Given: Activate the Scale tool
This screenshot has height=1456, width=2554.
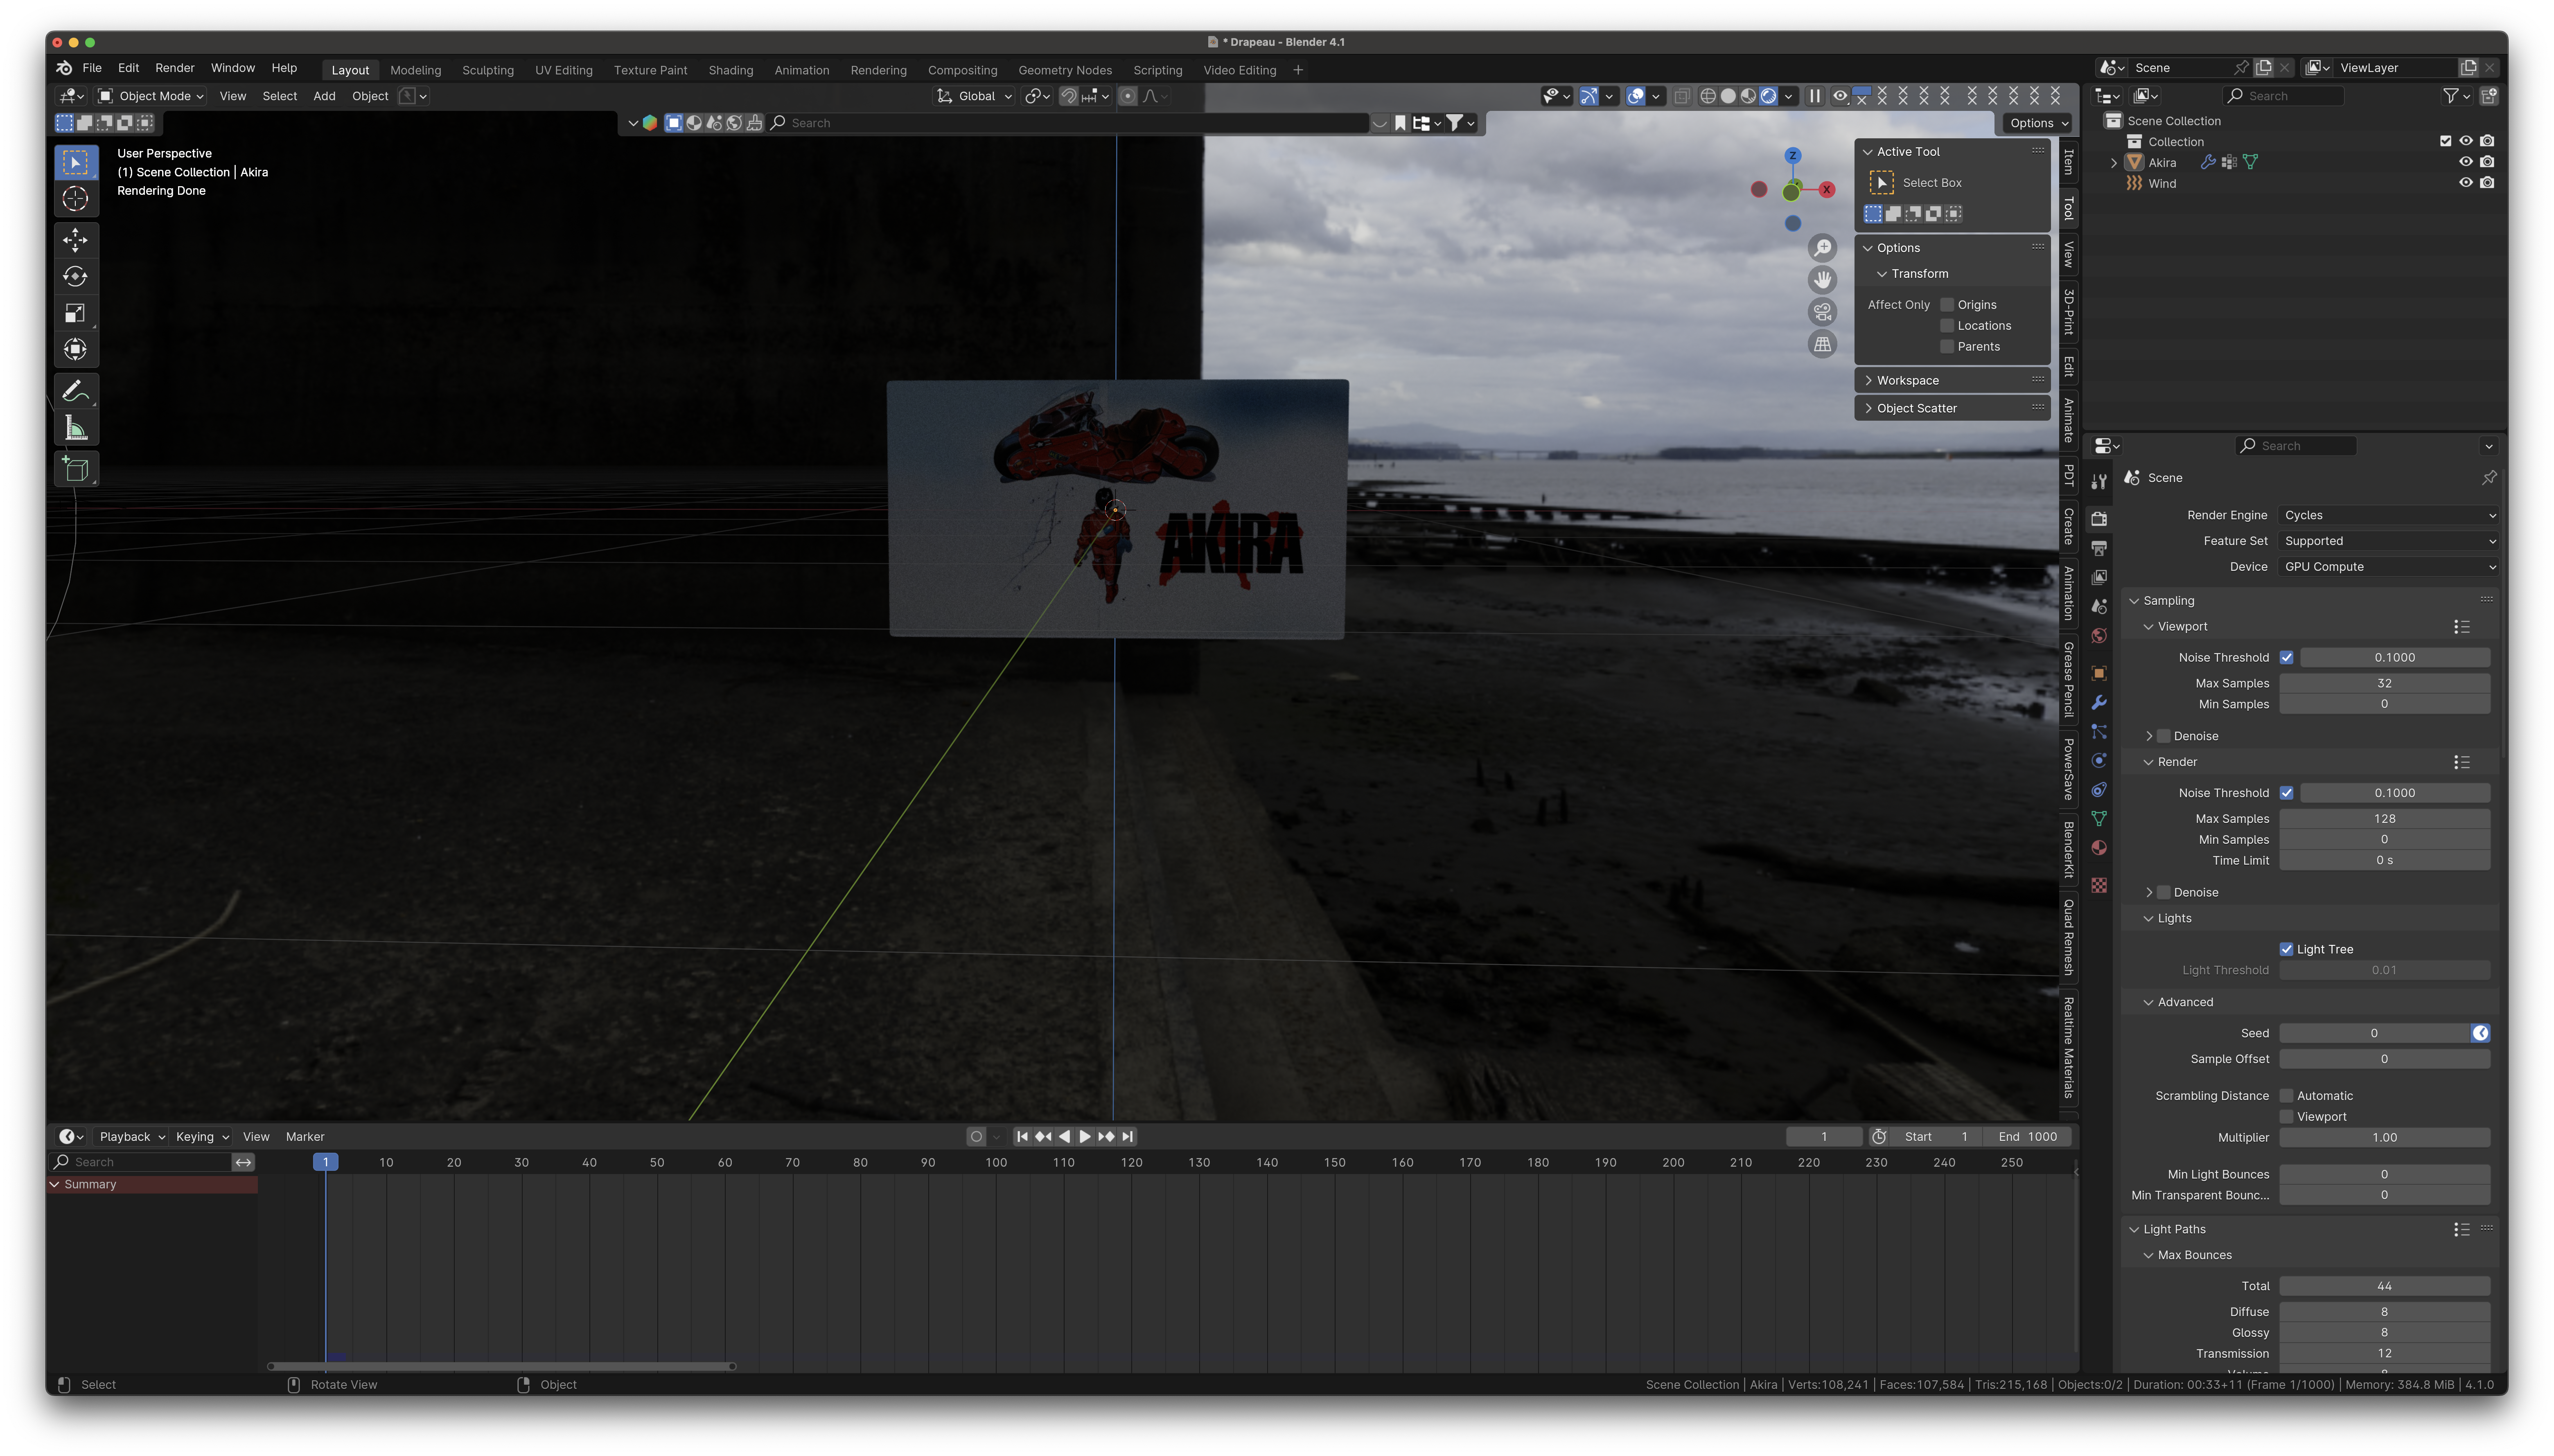Looking at the screenshot, I should pyautogui.click(x=75, y=314).
